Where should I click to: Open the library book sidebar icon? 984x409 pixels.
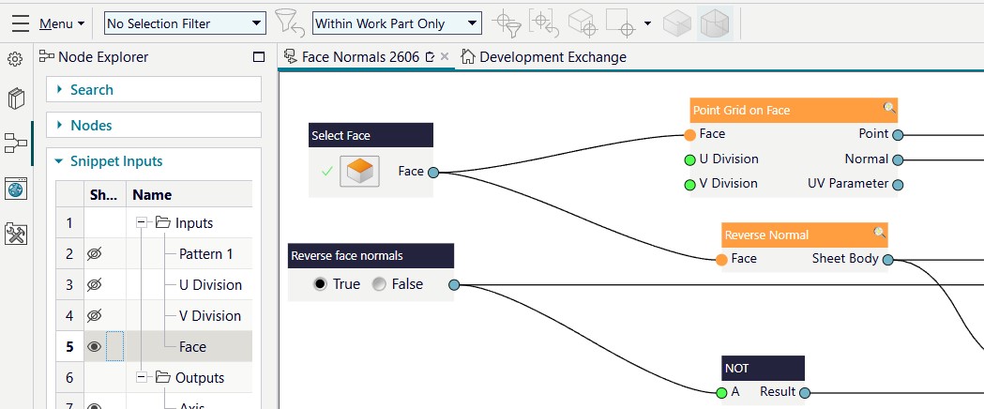pyautogui.click(x=16, y=99)
